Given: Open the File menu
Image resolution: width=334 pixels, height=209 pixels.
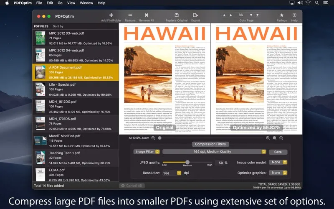Looking at the screenshot, I should coord(39,3).
